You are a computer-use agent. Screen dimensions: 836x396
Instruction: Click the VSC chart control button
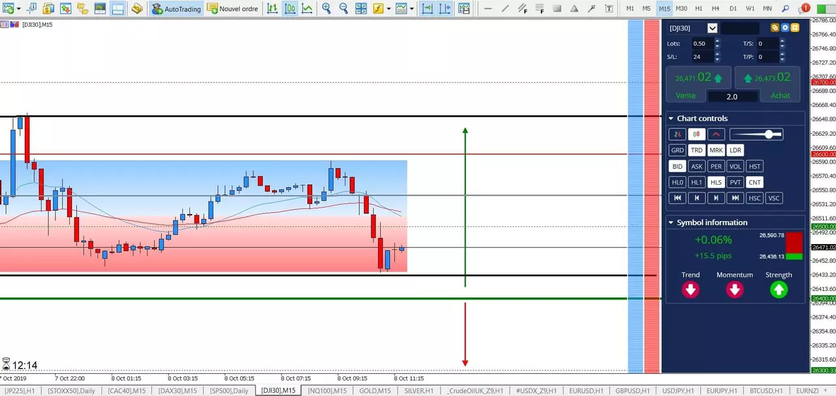pyautogui.click(x=774, y=198)
